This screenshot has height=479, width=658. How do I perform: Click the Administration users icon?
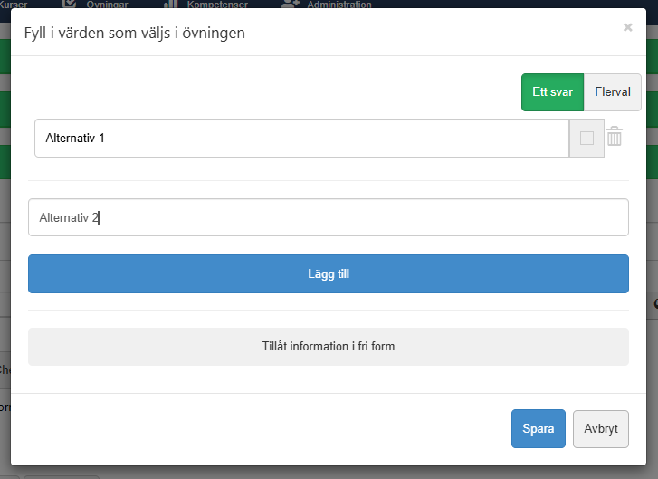coord(291,4)
